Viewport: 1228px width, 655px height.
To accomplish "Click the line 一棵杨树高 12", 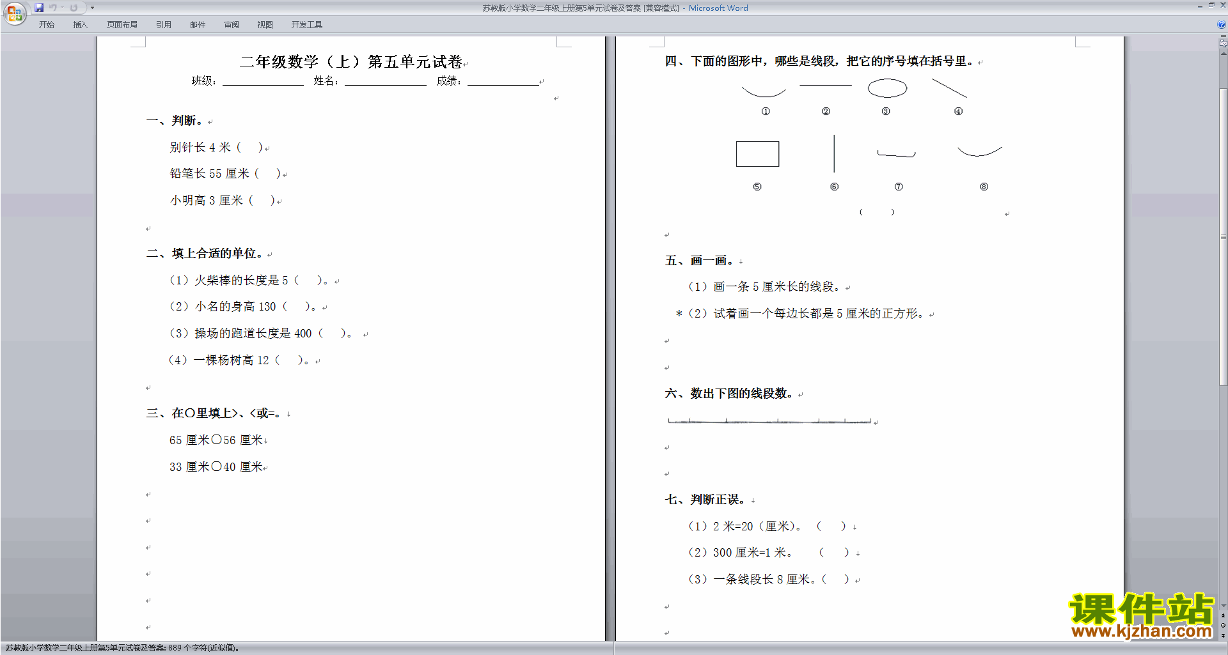I will pyautogui.click(x=239, y=360).
